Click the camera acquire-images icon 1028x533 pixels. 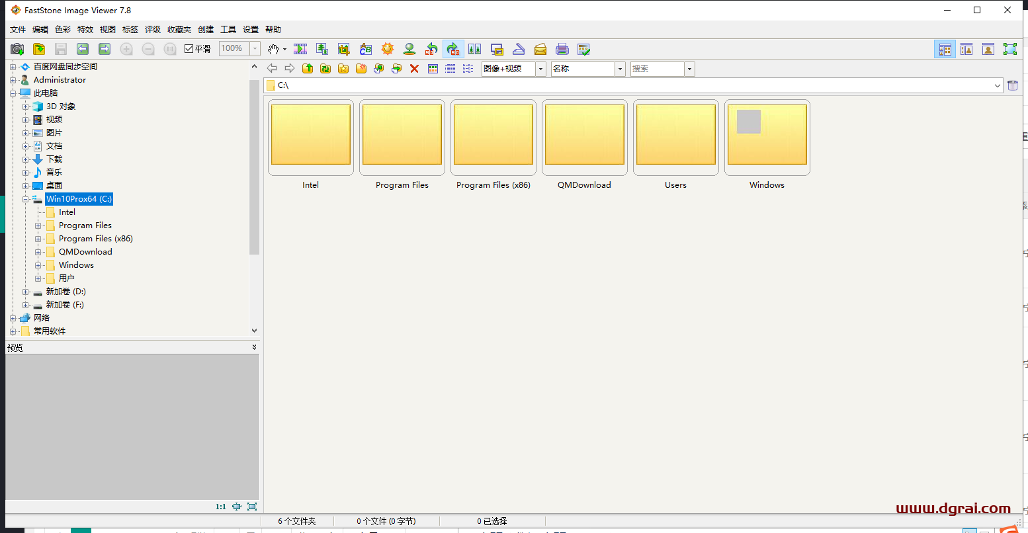tap(17, 49)
